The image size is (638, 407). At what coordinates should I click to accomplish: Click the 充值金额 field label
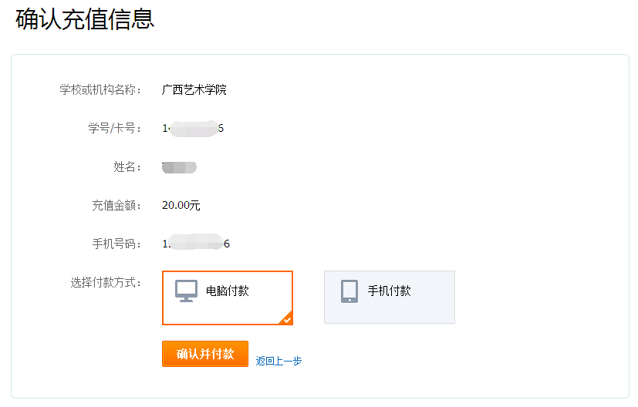point(116,205)
